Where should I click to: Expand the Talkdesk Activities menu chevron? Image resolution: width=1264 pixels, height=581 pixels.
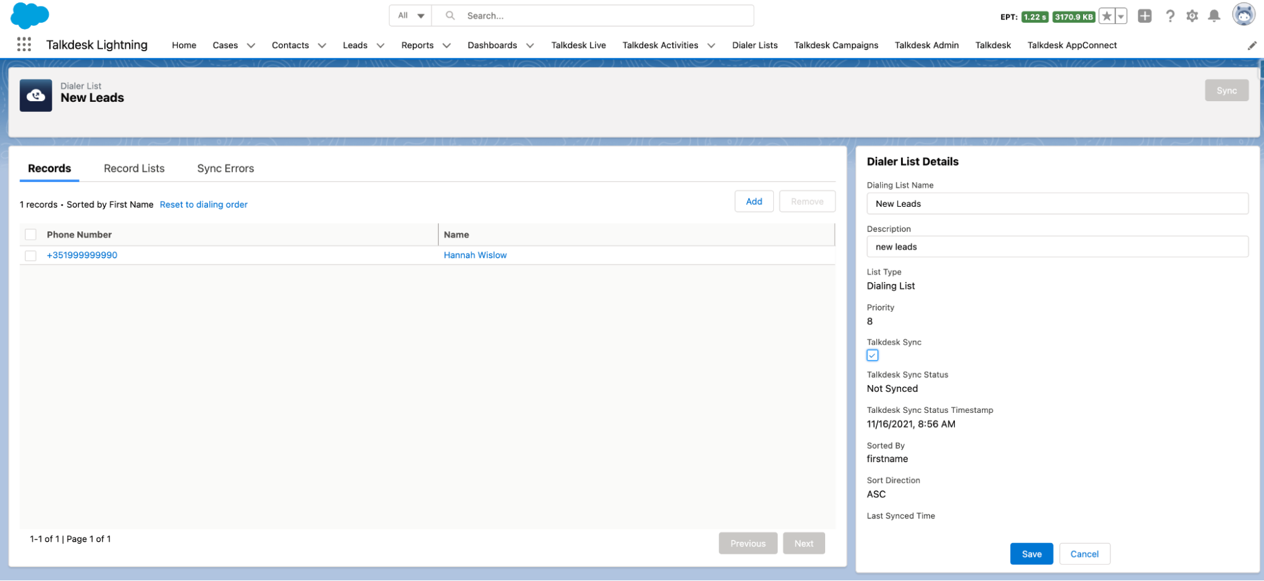[711, 46]
